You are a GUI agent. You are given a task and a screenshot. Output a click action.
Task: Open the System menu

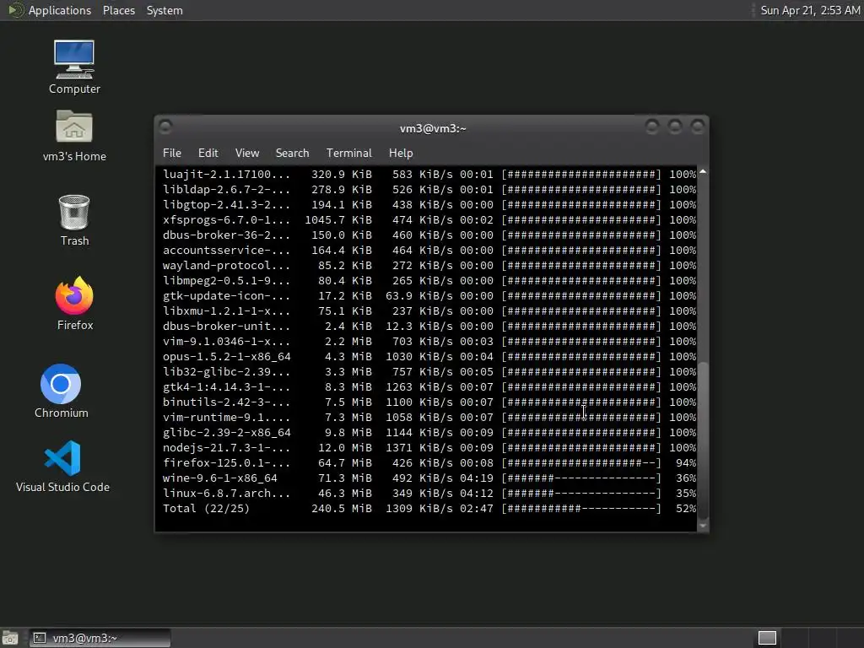165,10
